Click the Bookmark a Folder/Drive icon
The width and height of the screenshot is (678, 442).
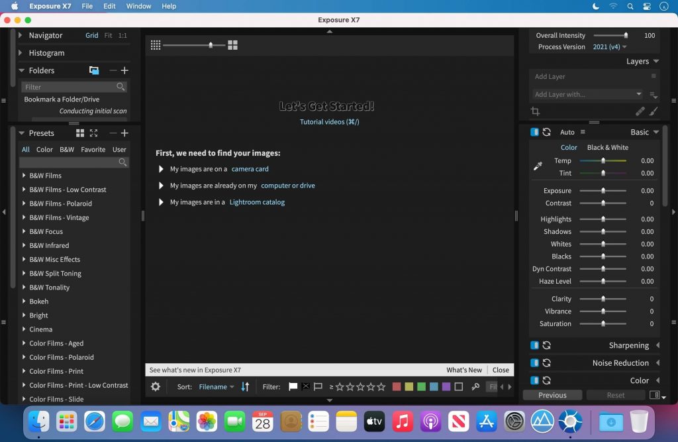93,70
